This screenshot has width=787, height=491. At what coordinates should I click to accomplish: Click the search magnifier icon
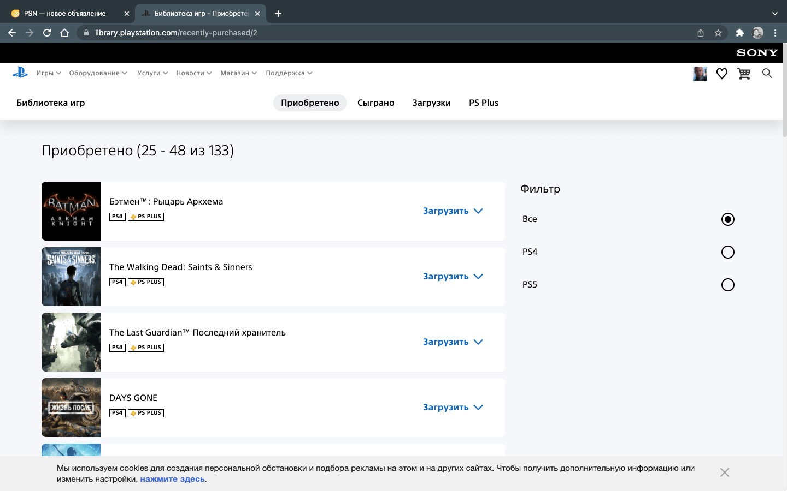(x=767, y=73)
